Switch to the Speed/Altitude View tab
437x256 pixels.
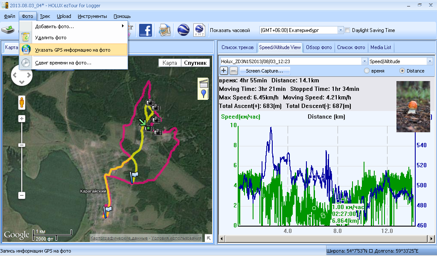(280, 47)
